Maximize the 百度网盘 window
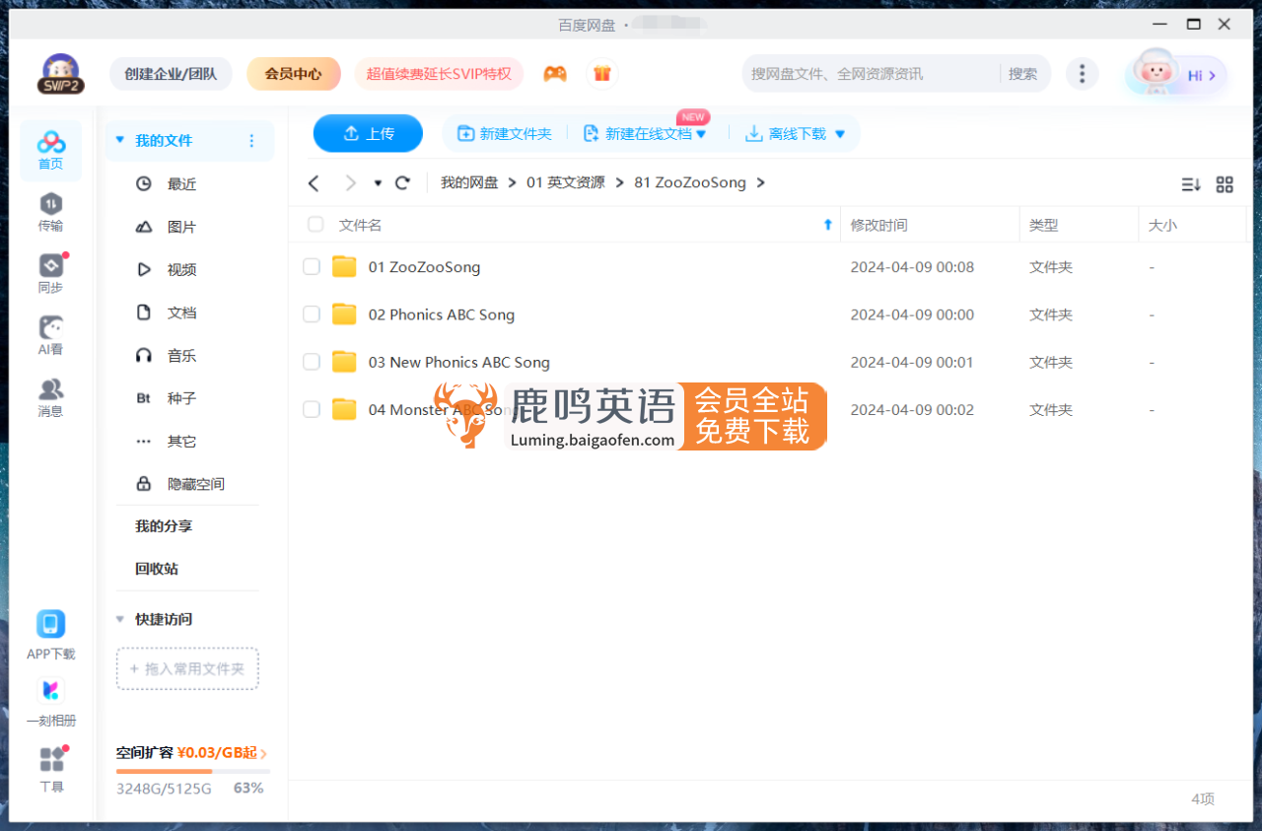This screenshot has height=831, width=1262. coord(1194,25)
